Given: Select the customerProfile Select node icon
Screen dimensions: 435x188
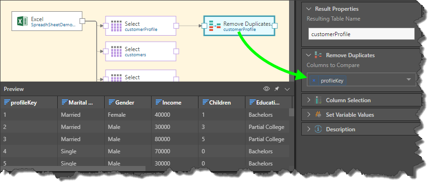Looking at the screenshot, I should click(x=116, y=26).
